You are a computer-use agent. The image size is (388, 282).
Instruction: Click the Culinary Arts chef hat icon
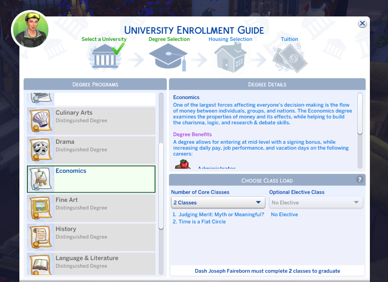(x=40, y=121)
